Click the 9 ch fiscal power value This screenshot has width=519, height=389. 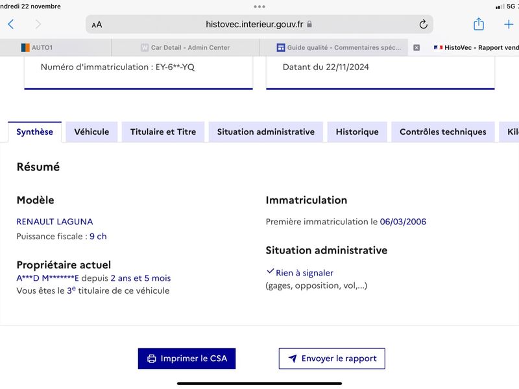(98, 236)
